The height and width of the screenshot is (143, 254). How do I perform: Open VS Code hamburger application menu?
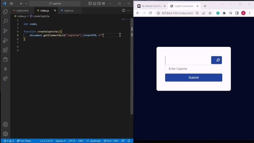(x=12, y=4)
